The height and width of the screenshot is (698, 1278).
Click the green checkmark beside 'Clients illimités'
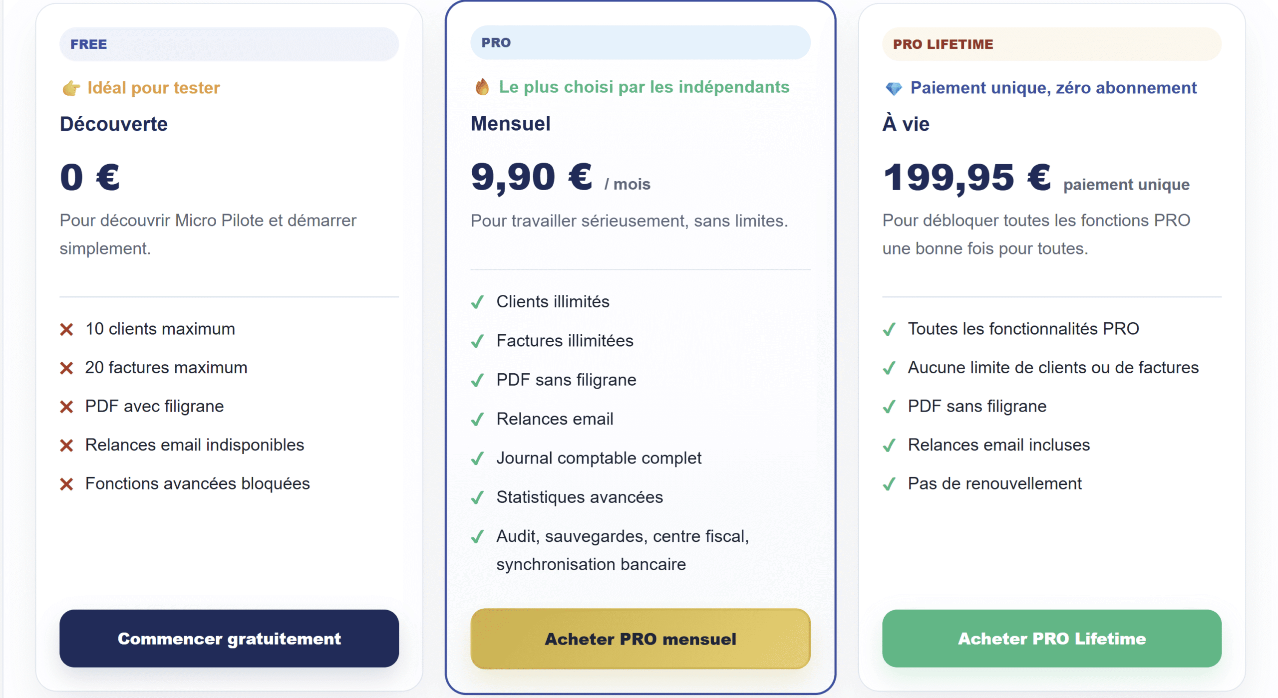(x=478, y=301)
